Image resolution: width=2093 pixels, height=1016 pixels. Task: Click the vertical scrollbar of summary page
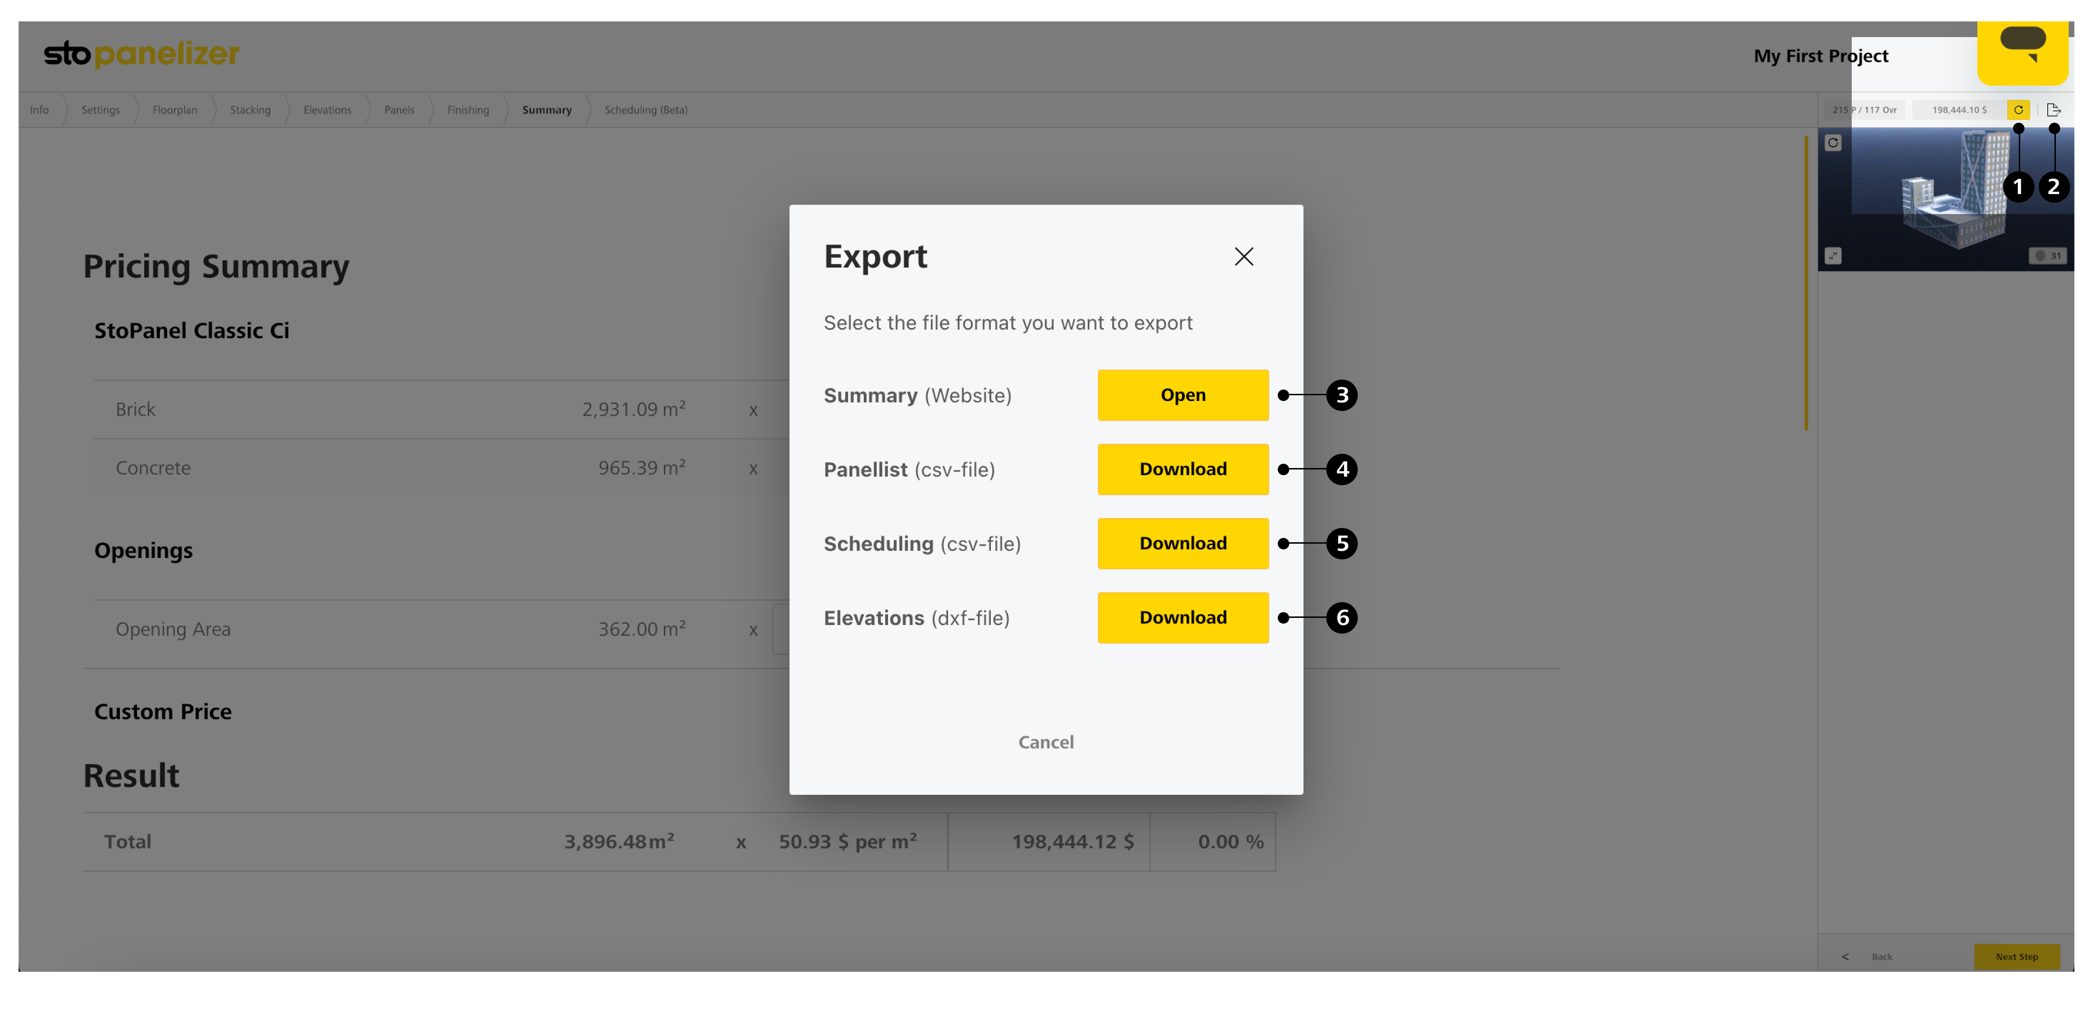(1806, 283)
